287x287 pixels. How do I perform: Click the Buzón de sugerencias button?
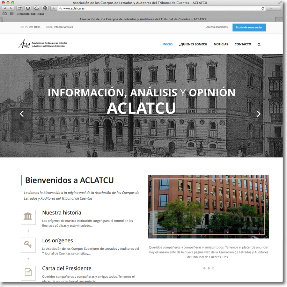249,27
